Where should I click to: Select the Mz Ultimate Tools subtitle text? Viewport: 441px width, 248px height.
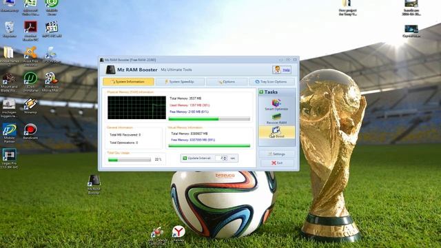[176, 70]
